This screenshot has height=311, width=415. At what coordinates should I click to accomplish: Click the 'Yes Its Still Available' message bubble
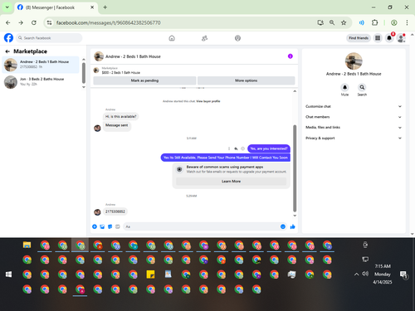[226, 158]
